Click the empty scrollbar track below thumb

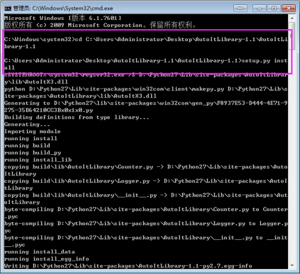pos(292,156)
